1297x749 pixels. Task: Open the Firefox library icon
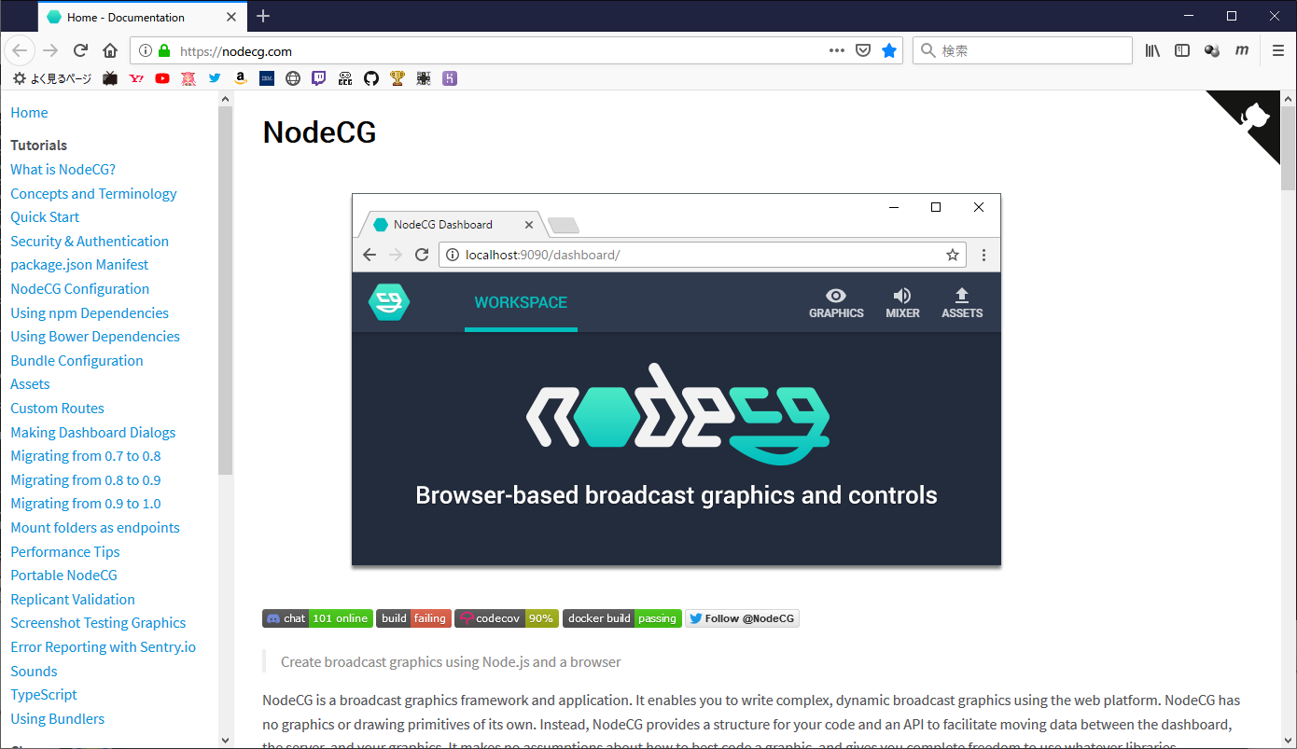[x=1152, y=50]
